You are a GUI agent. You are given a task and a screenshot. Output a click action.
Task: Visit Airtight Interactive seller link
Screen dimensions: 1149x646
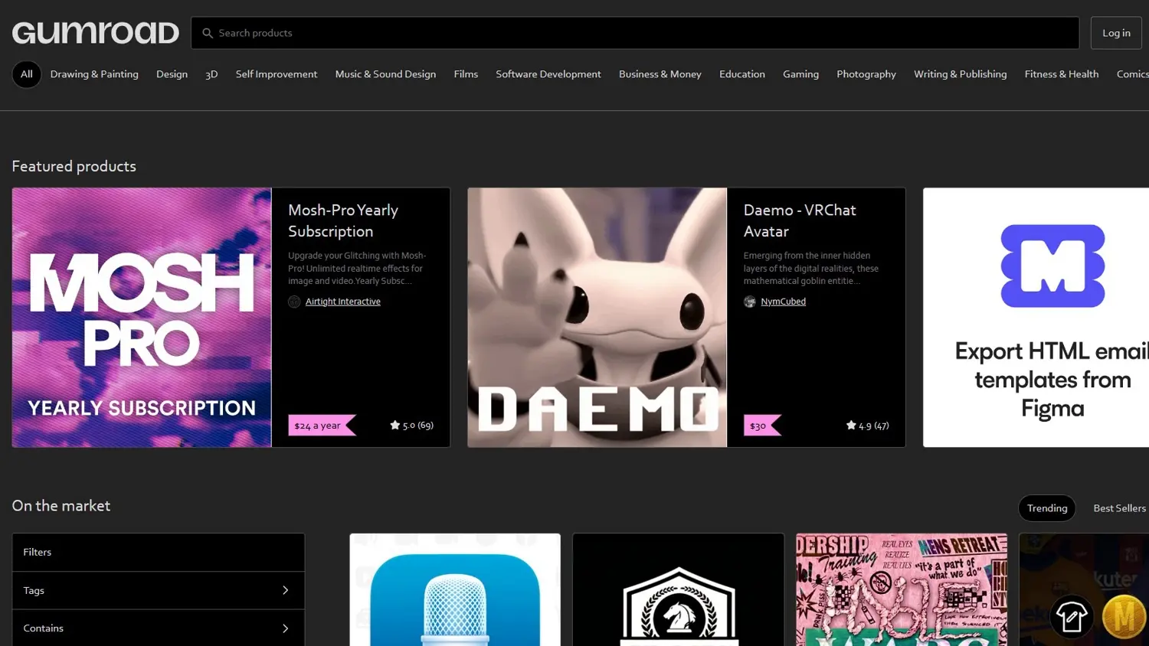tap(343, 302)
